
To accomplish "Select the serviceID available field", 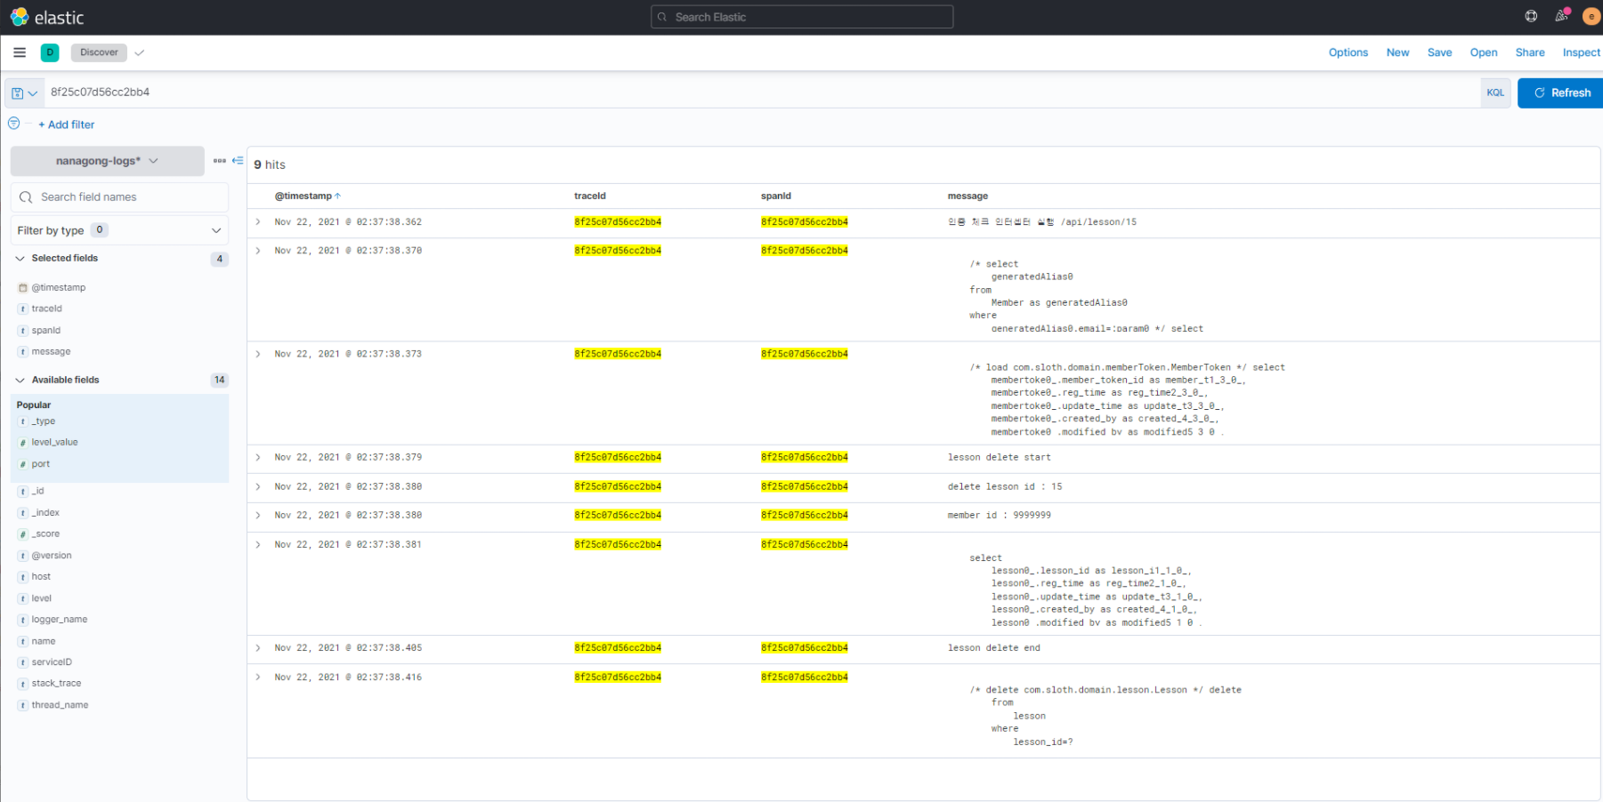I will click(x=52, y=662).
